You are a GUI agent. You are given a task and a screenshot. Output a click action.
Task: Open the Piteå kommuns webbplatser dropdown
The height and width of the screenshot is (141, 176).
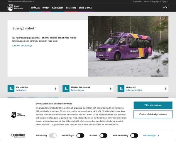(x=21, y=1)
